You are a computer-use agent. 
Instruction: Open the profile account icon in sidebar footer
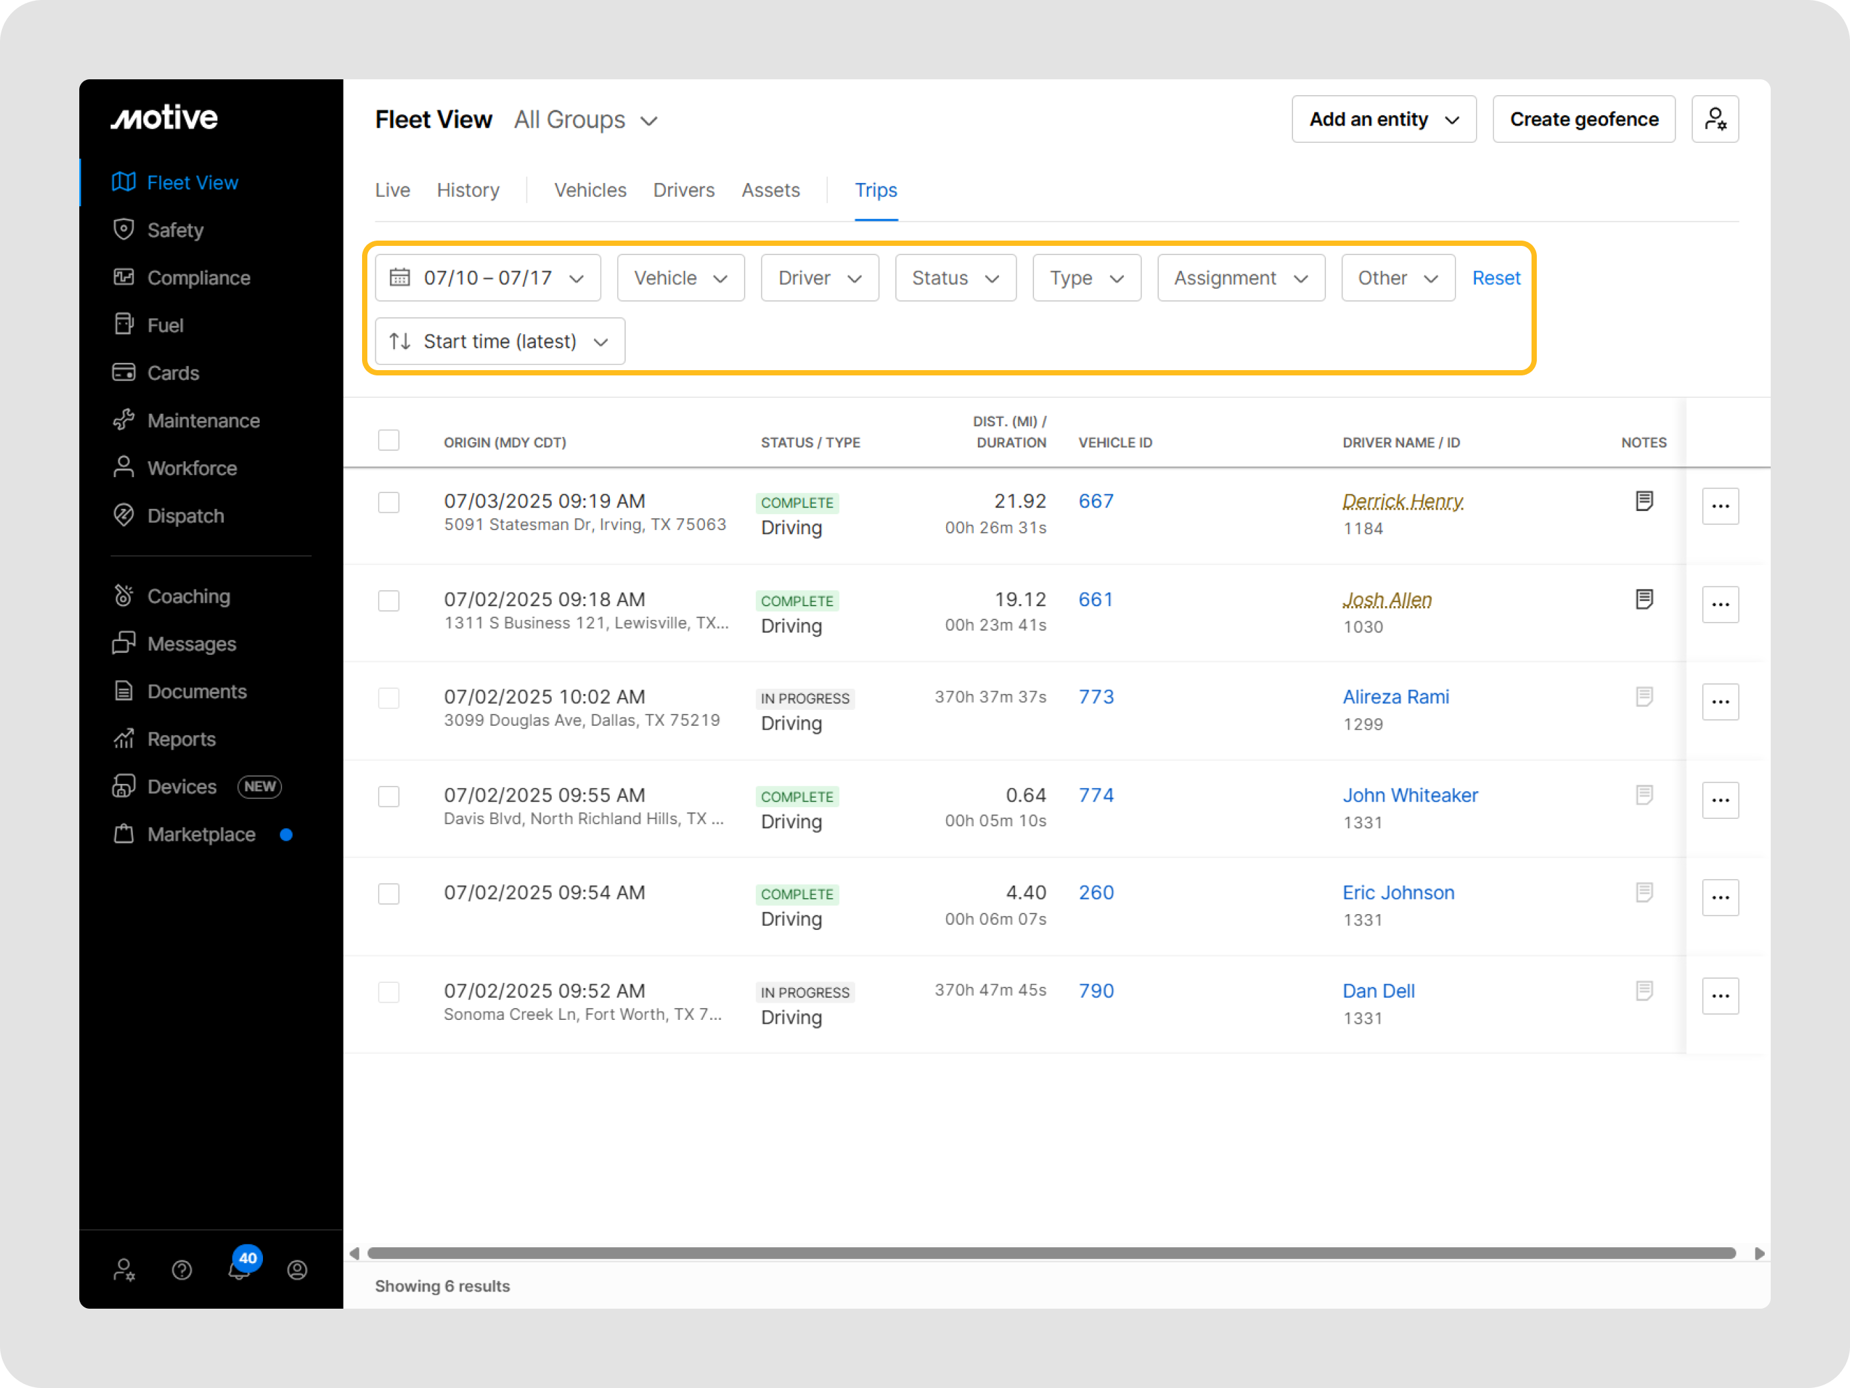coord(297,1270)
